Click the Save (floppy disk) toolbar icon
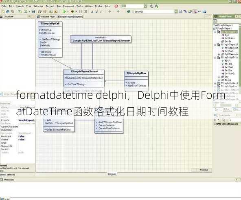 [33, 11]
